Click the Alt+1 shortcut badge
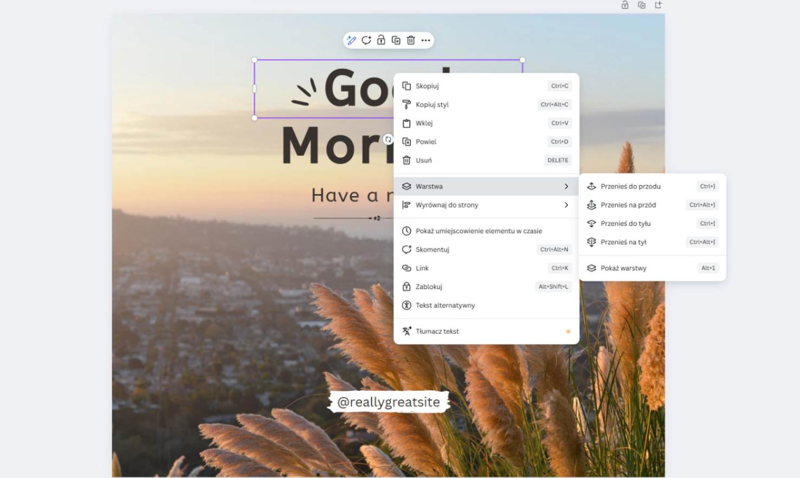 click(x=708, y=268)
